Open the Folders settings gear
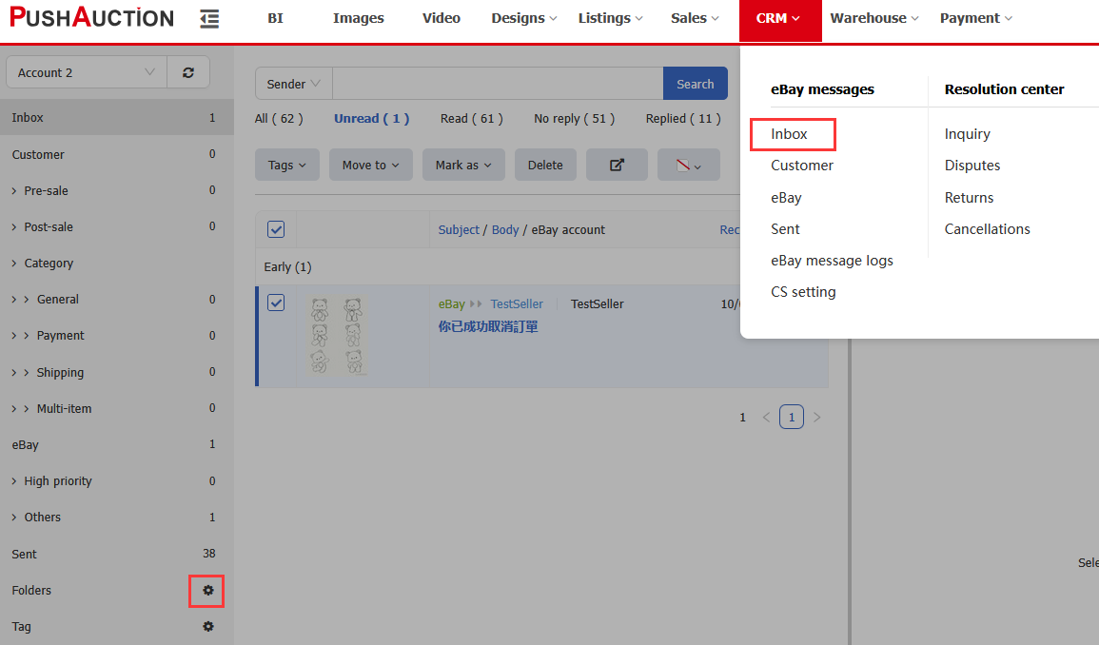The width and height of the screenshot is (1099, 645). 207,591
